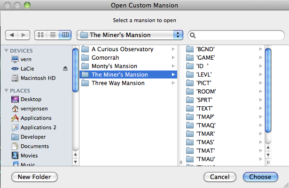
Task: Eject the LaCie drive
Action: [65, 69]
